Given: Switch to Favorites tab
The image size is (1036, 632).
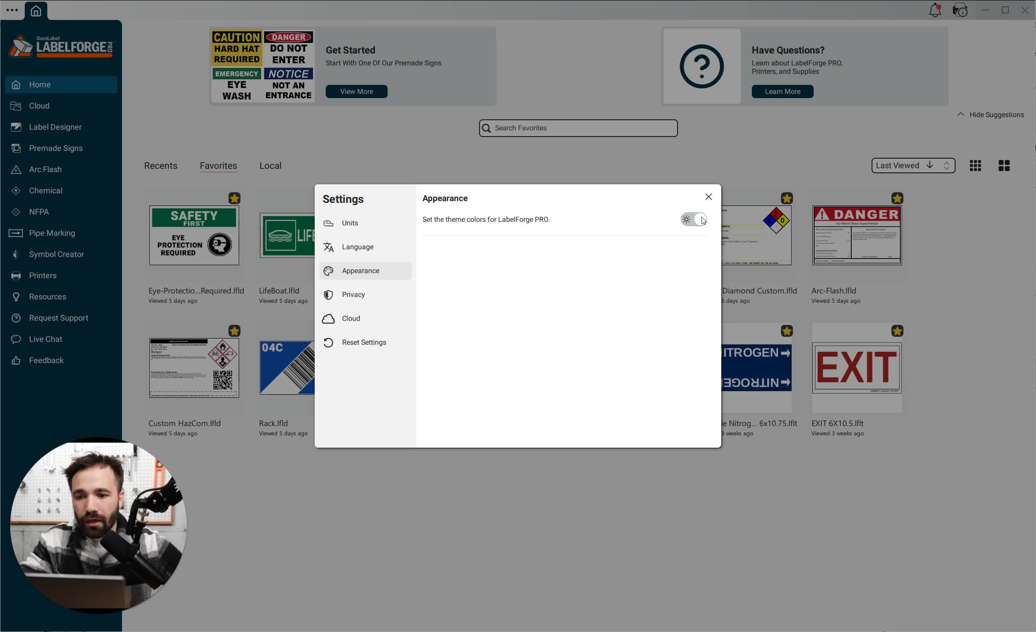Looking at the screenshot, I should tap(218, 166).
